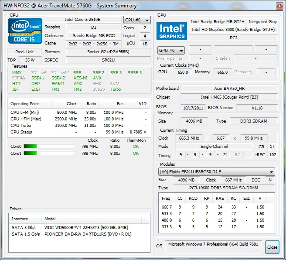The height and width of the screenshot is (260, 286).
Task: Open the GPU #0 selector dropdown
Action: pos(171,50)
